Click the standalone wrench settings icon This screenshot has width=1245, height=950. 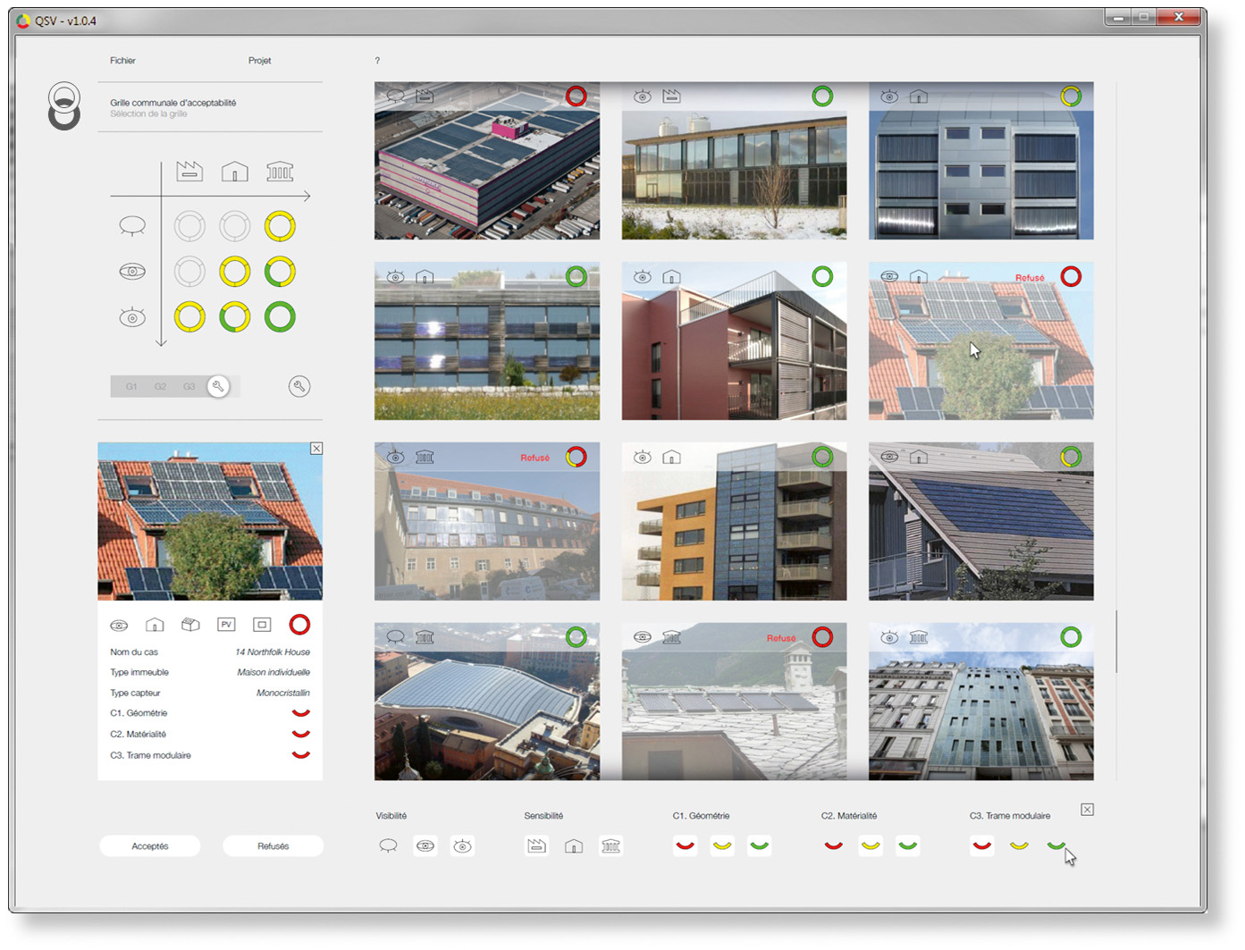(299, 386)
